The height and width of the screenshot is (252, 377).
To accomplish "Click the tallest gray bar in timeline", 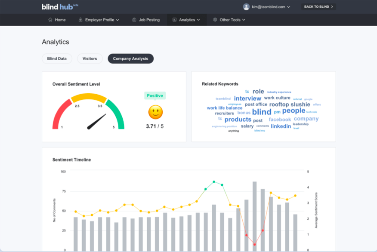I will (254, 216).
